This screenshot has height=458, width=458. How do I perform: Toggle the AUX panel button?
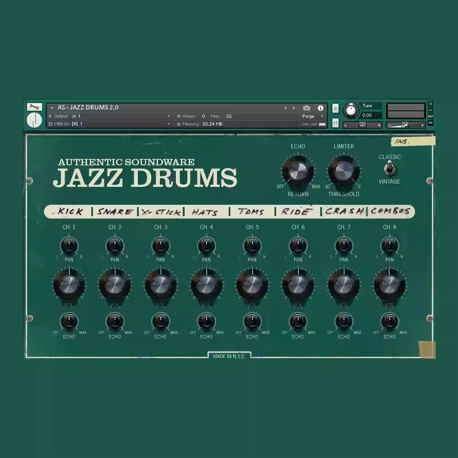coord(431,116)
